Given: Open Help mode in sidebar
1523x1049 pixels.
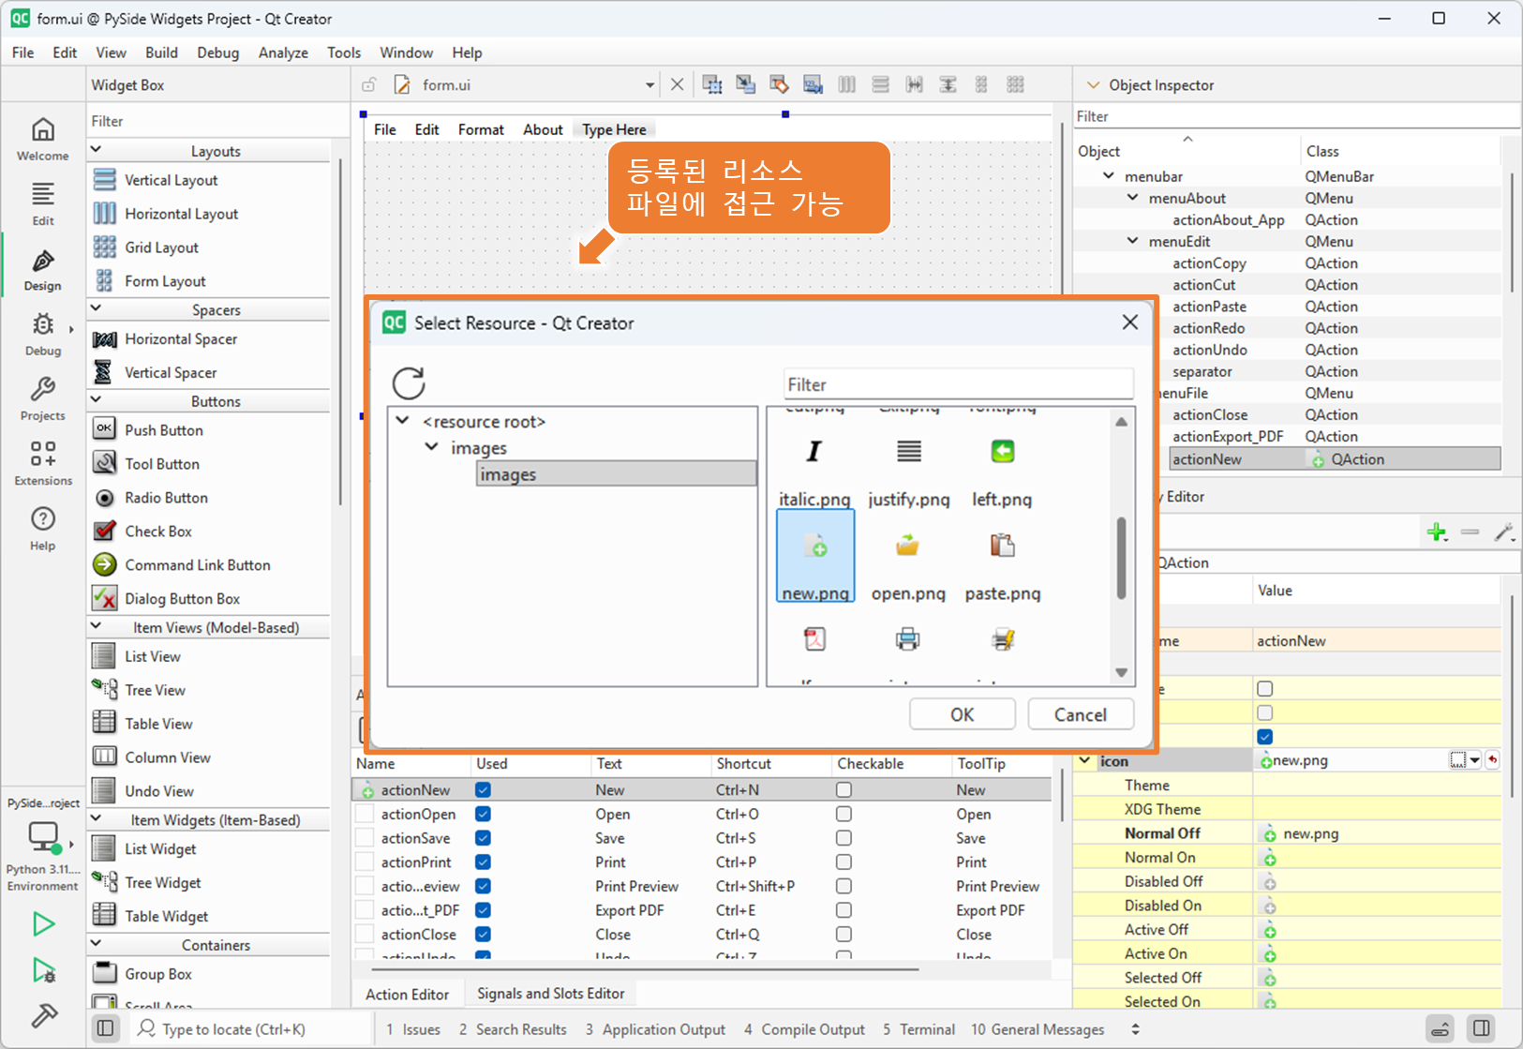Looking at the screenshot, I should point(43,529).
